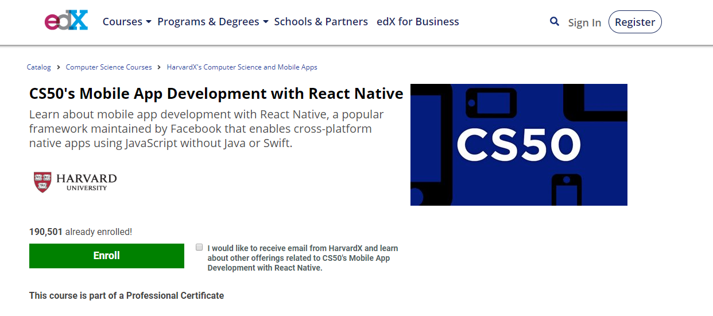The height and width of the screenshot is (316, 713).
Task: Click the green Enroll button
Action: coord(107,256)
